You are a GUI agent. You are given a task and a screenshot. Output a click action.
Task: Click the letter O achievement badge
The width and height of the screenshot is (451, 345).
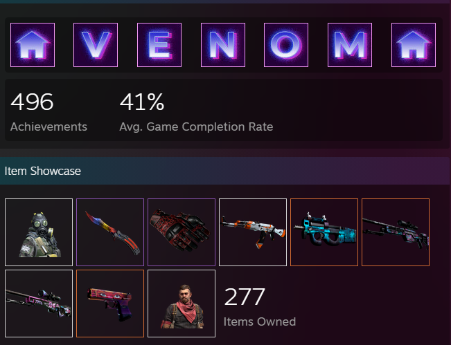286,45
